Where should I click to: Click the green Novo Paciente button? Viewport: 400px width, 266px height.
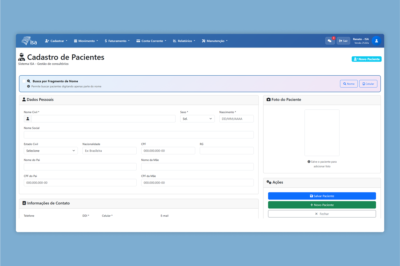click(322, 205)
